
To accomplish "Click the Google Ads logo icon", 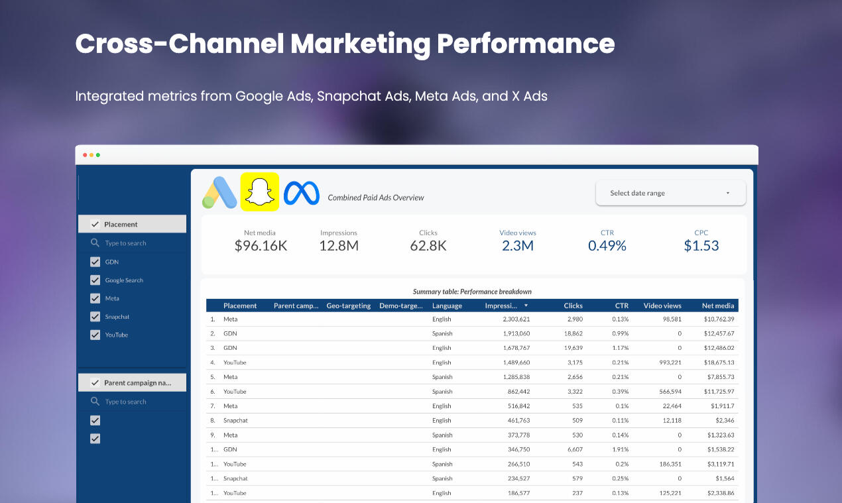I will pyautogui.click(x=219, y=192).
